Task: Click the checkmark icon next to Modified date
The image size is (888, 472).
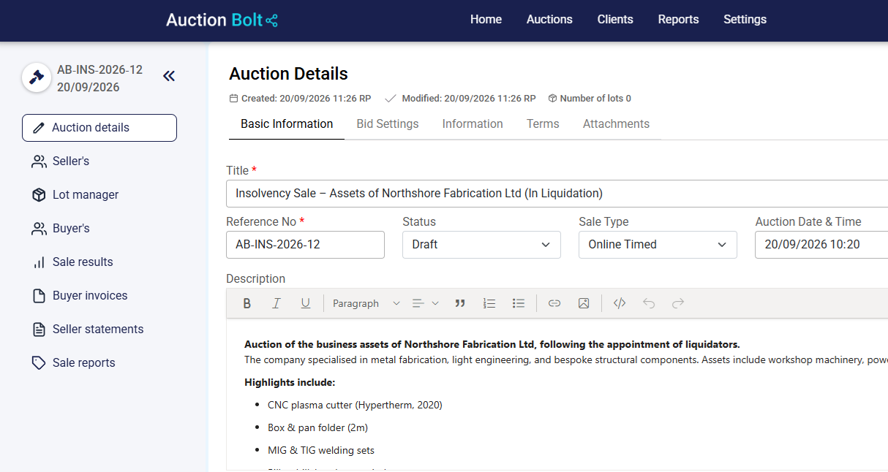Action: coord(391,99)
